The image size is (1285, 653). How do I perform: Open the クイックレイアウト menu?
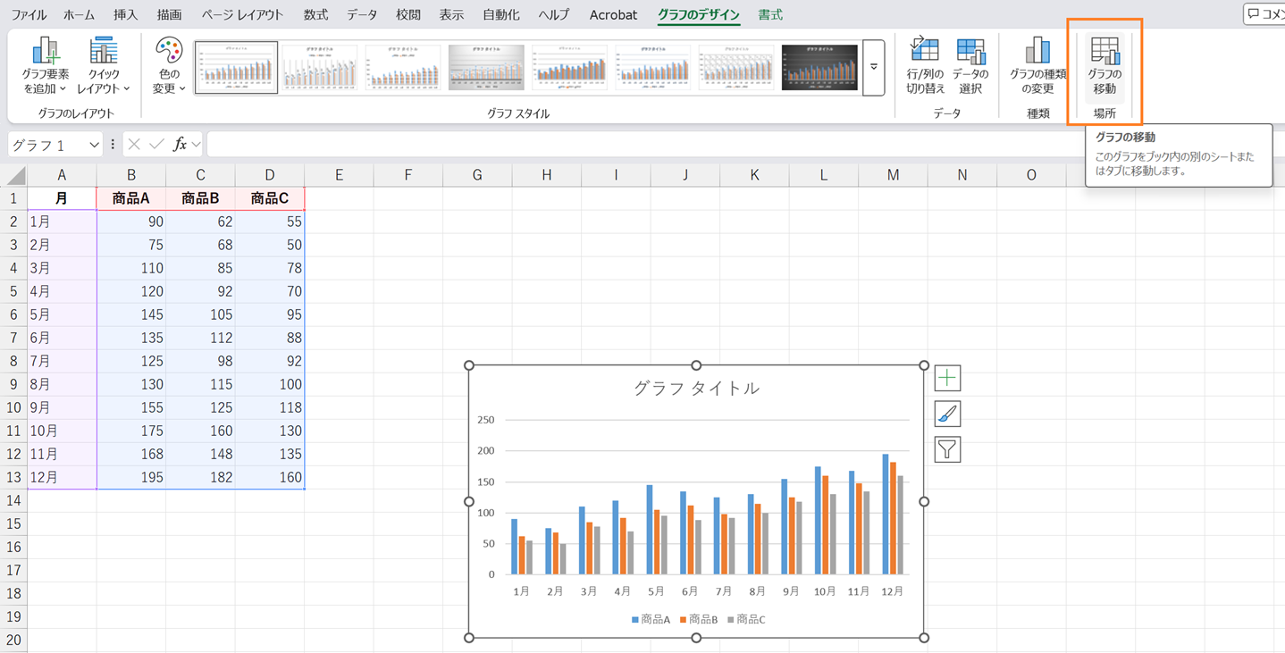103,66
